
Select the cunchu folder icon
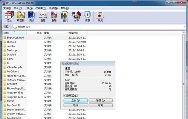(5, 46)
